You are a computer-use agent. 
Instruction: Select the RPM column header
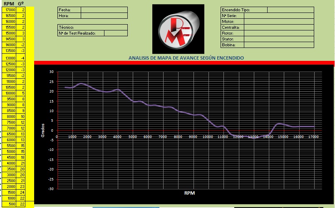(9, 3)
